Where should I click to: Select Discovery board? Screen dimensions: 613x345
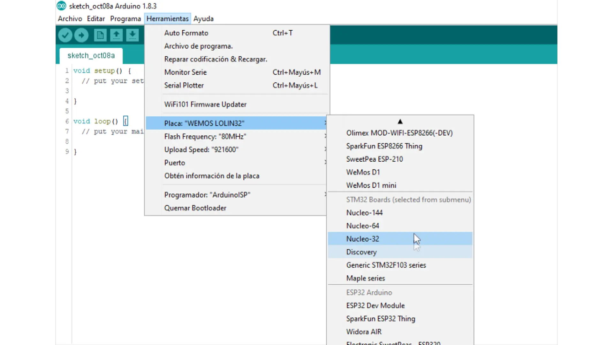tap(400, 252)
